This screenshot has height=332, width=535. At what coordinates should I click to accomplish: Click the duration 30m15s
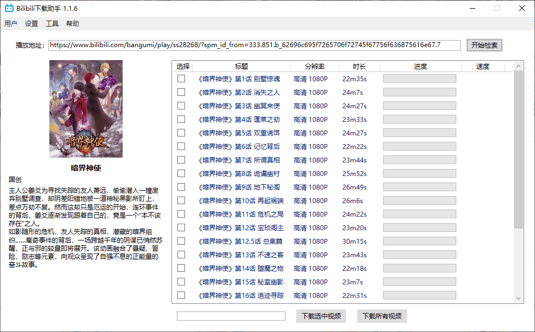point(354,241)
